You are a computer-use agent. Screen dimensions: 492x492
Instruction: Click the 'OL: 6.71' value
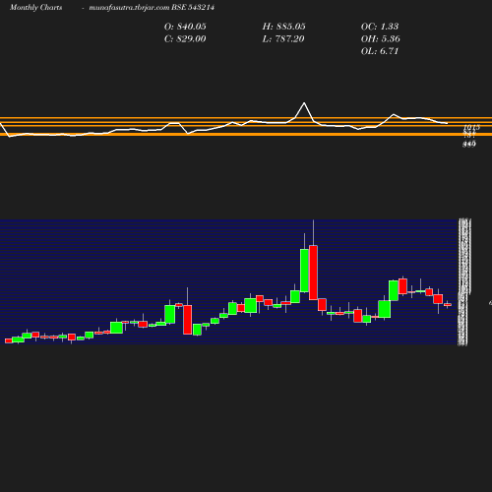click(380, 51)
